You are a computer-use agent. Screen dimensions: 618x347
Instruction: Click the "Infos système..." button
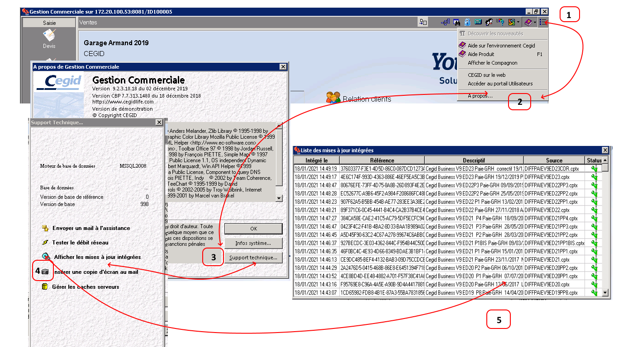(x=253, y=243)
